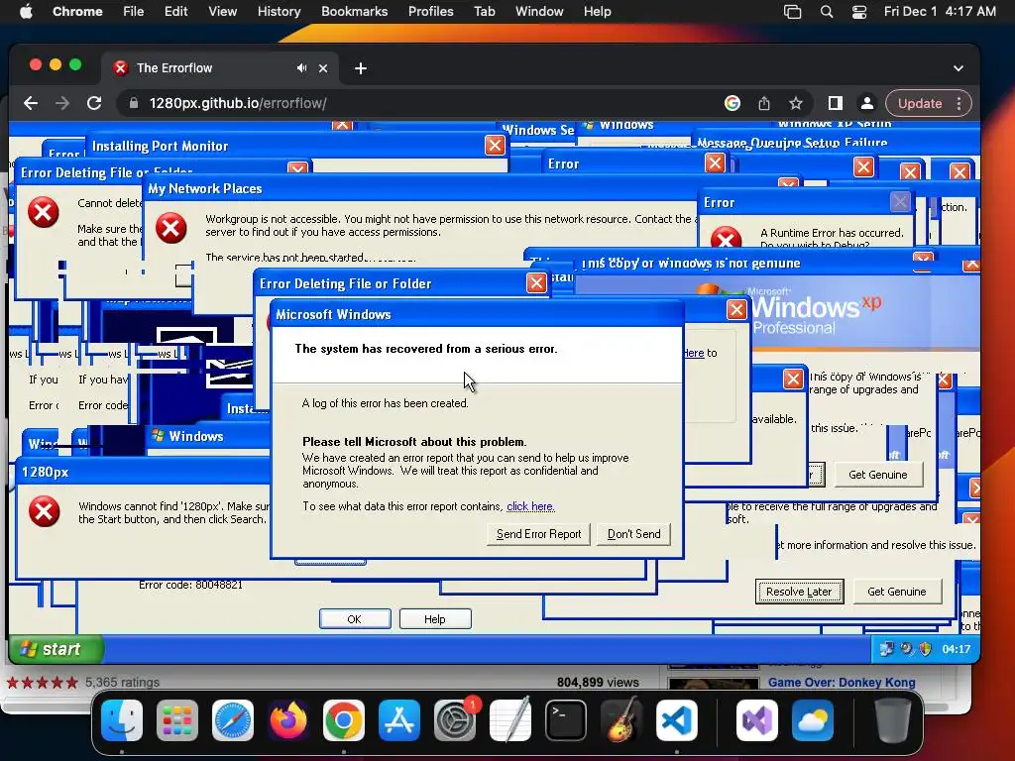Viewport: 1015px width, 761px height.
Task: Open the File menu
Action: pos(134,12)
